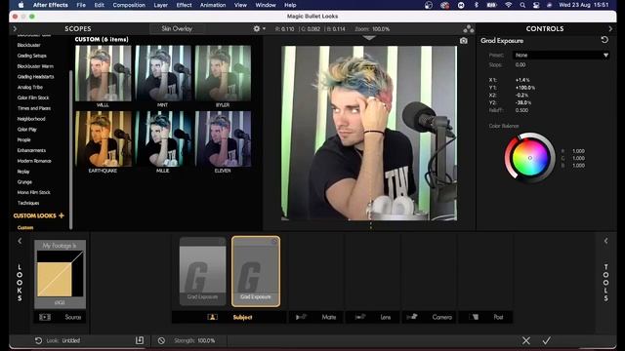Open the gear settings menu beside Skin Overlay
This screenshot has width=625, height=351.
(x=259, y=28)
